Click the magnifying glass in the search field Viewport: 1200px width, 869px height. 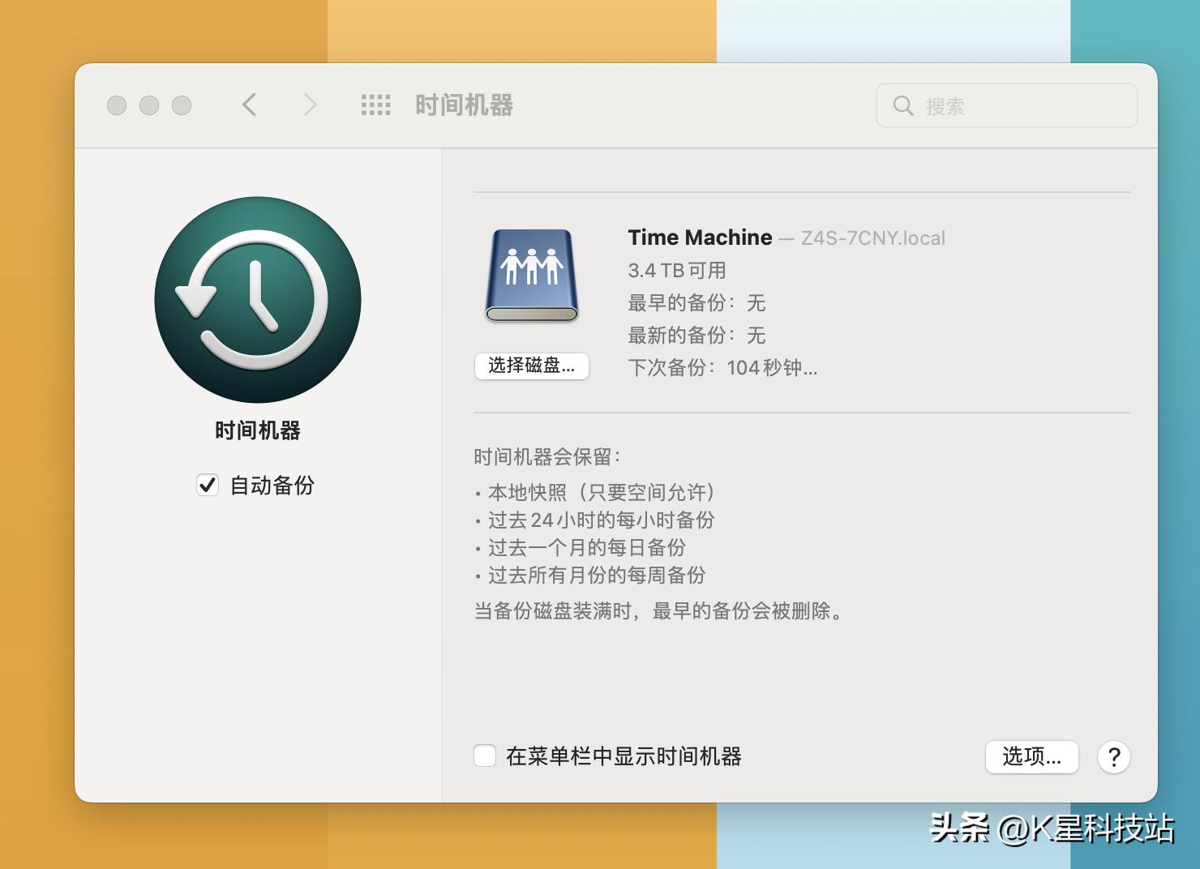[x=903, y=105]
